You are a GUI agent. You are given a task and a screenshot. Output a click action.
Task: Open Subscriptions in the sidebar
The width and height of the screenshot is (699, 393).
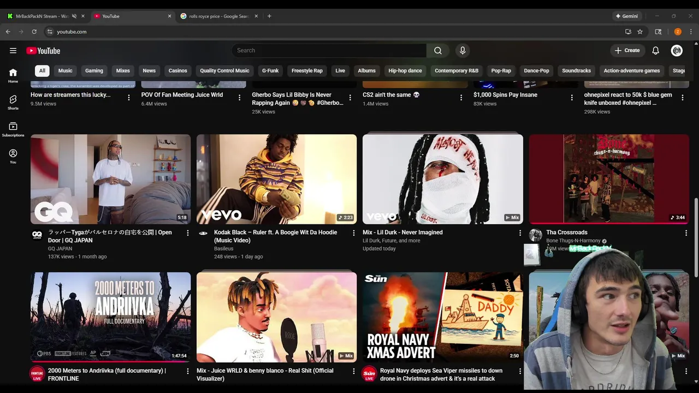(x=13, y=129)
